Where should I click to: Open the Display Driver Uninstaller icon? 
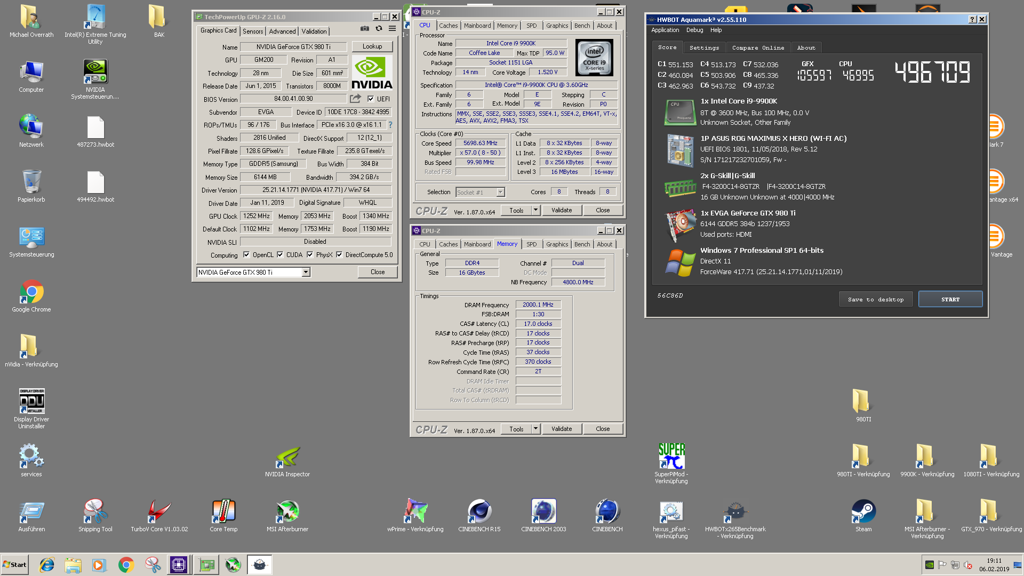point(31,409)
